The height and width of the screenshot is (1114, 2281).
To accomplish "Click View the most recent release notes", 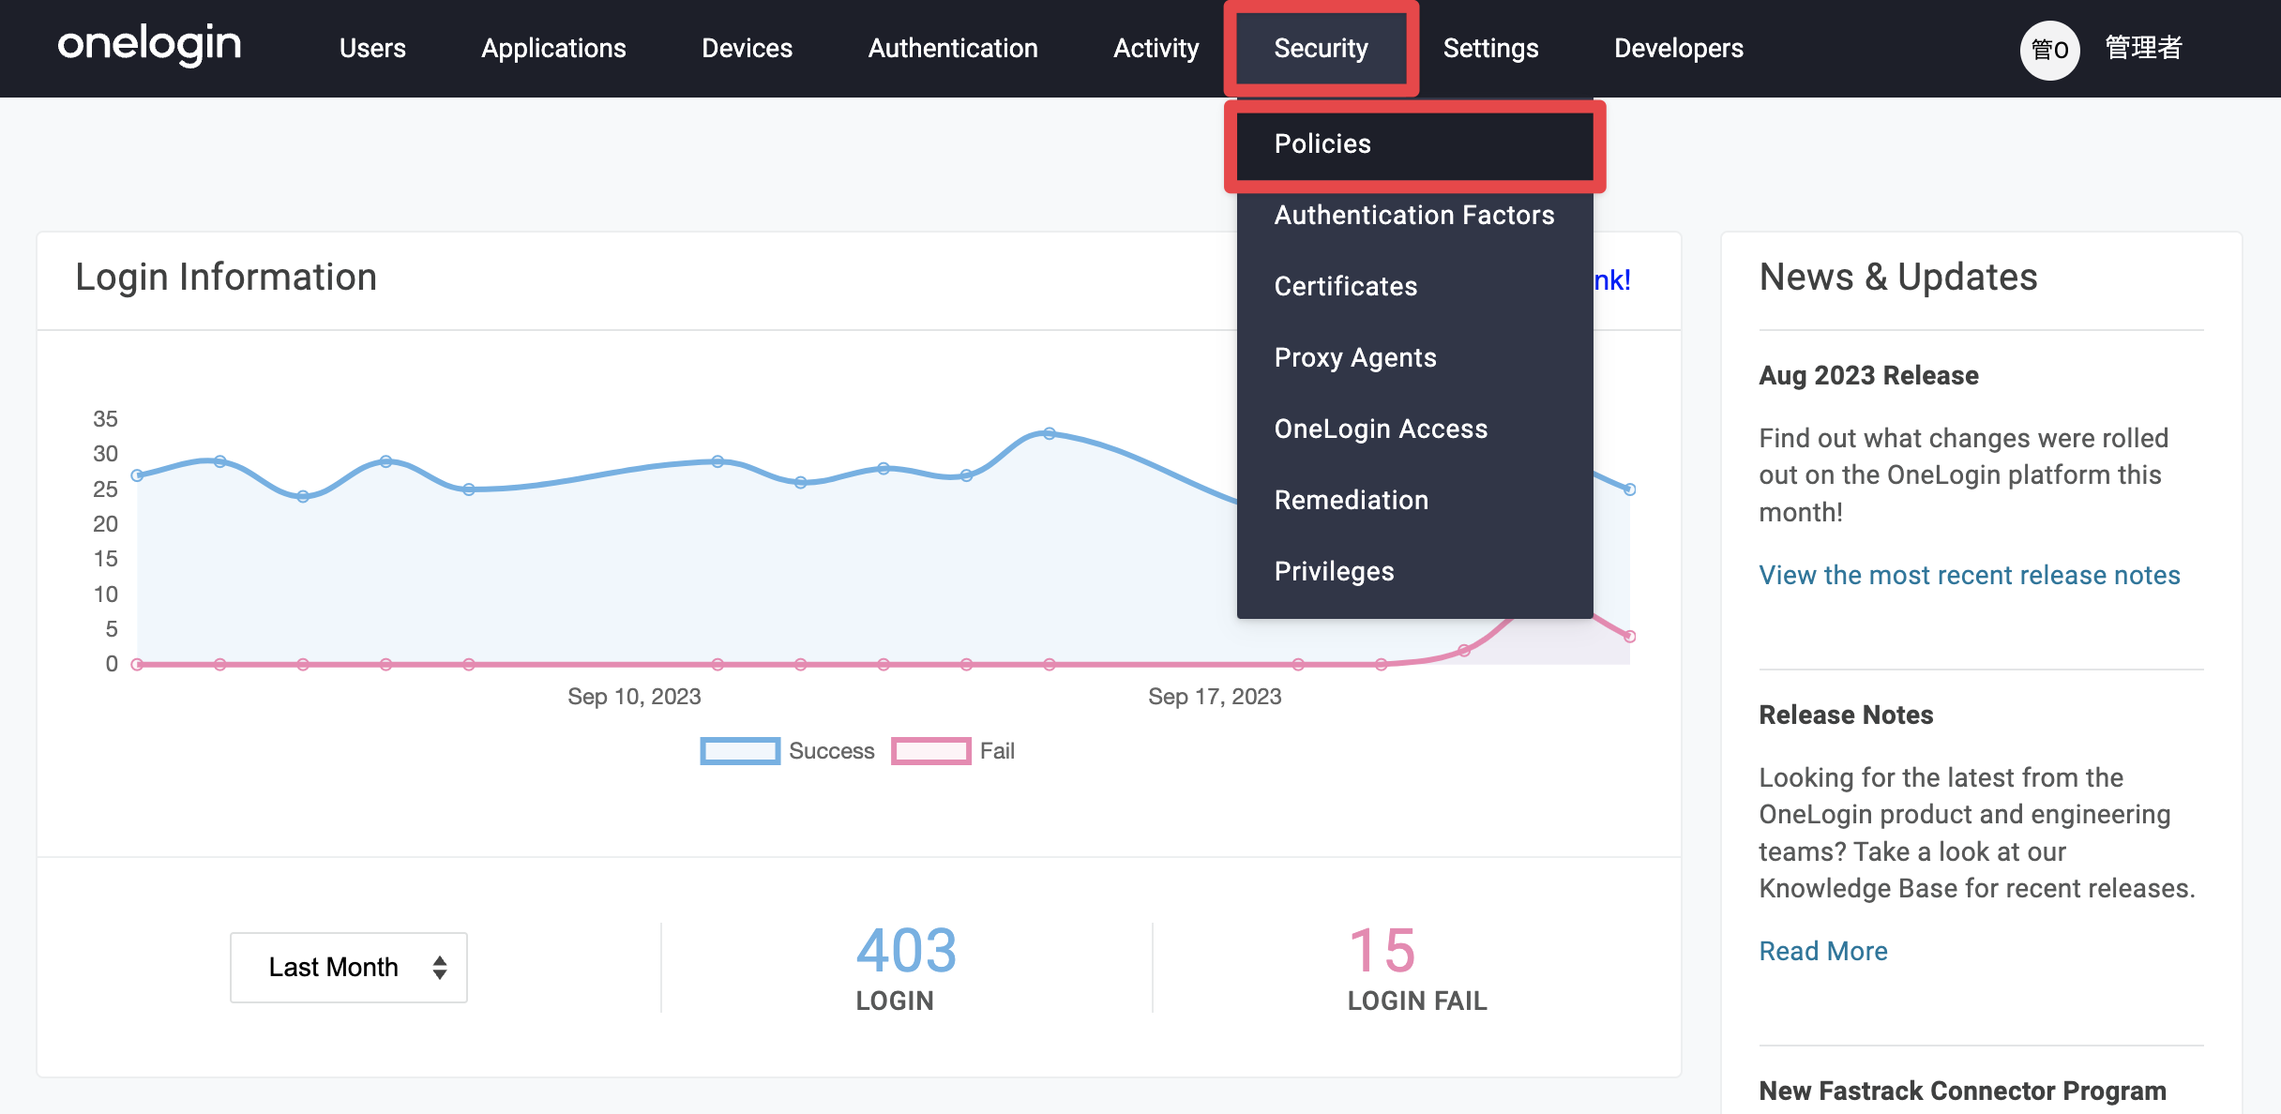I will click(x=1970, y=575).
